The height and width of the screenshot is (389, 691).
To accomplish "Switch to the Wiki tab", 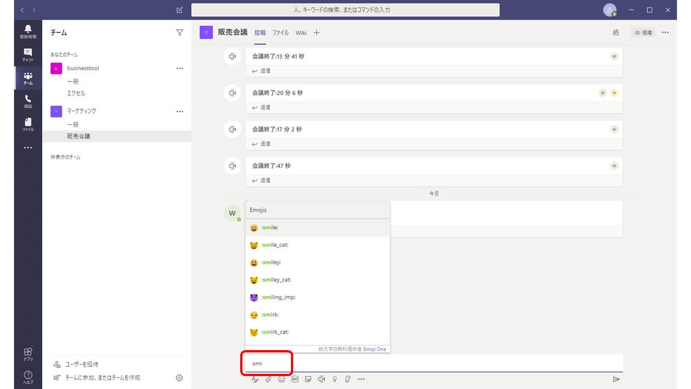I will [301, 33].
